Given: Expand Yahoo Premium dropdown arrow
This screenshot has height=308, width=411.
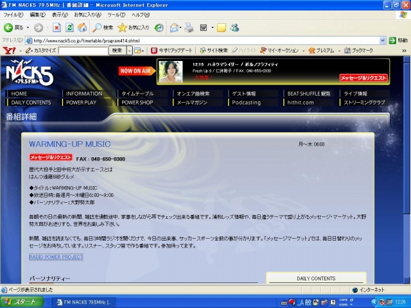Looking at the screenshot, I should tap(339, 51).
